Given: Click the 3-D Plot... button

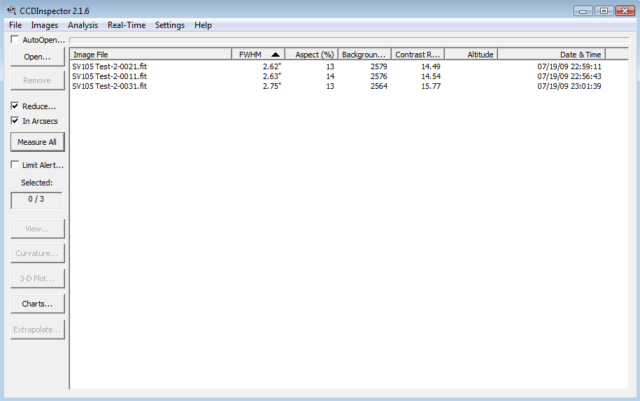Looking at the screenshot, I should [38, 279].
